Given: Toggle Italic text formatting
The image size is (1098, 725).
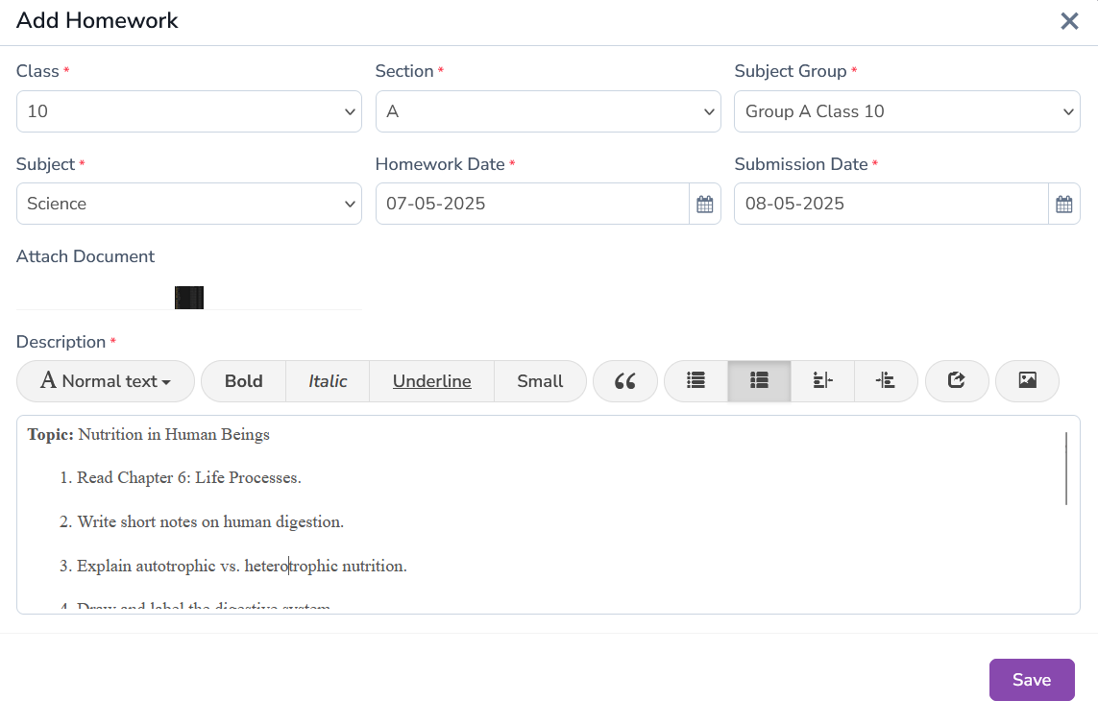Looking at the screenshot, I should 328,381.
